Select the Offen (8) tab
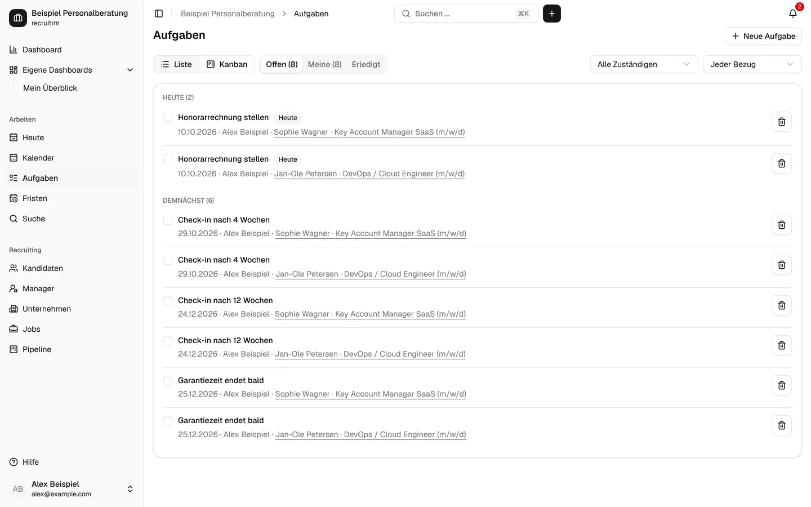The height and width of the screenshot is (507, 811). (282, 64)
